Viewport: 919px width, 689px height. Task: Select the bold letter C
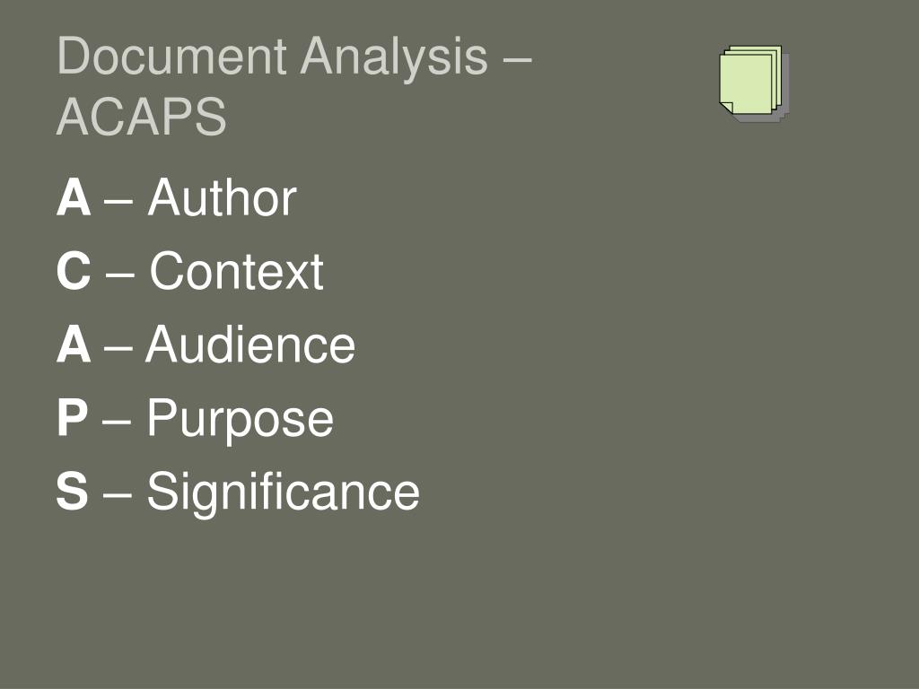(x=74, y=270)
